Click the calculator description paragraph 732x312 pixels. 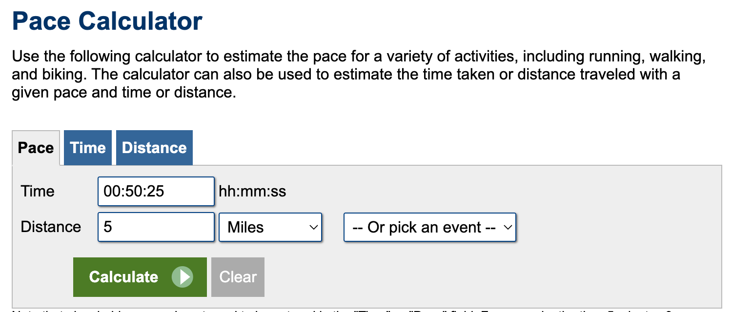342,74
